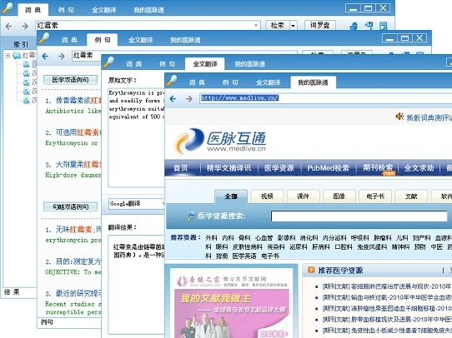Click forward arrow beside the medlive URL bar
The image size is (452, 338).
(x=189, y=99)
